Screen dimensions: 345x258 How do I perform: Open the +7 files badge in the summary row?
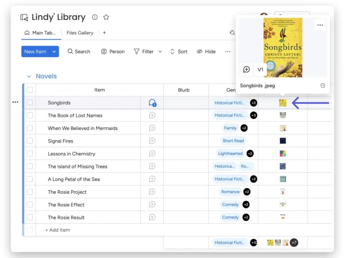294,242
